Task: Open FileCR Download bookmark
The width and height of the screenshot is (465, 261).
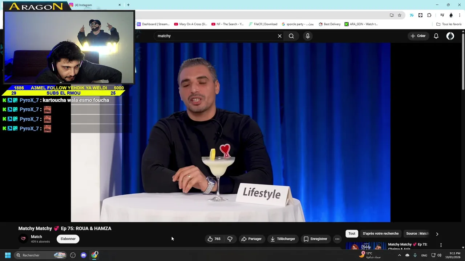Action: (x=263, y=24)
